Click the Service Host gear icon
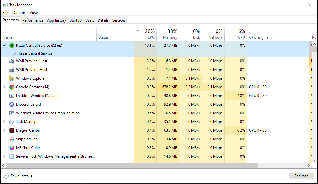The width and height of the screenshot is (318, 184). pos(12,156)
